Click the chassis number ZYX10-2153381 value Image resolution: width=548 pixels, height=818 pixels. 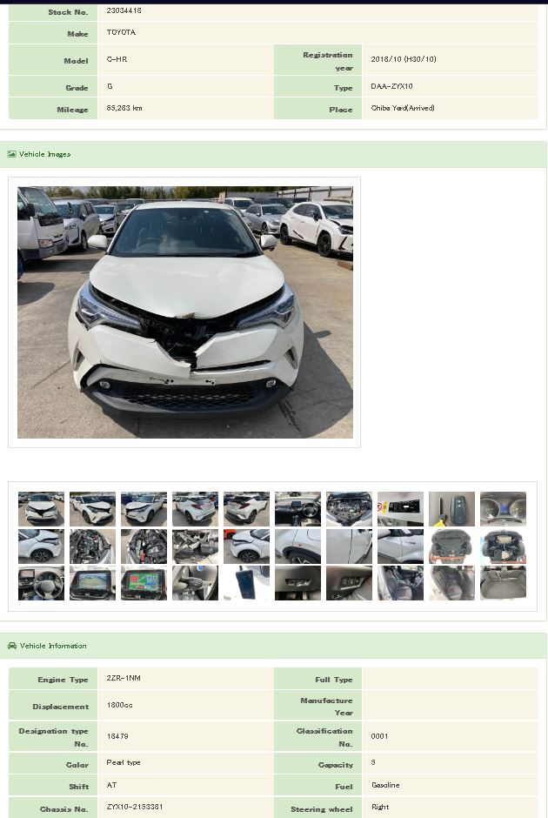(135, 807)
